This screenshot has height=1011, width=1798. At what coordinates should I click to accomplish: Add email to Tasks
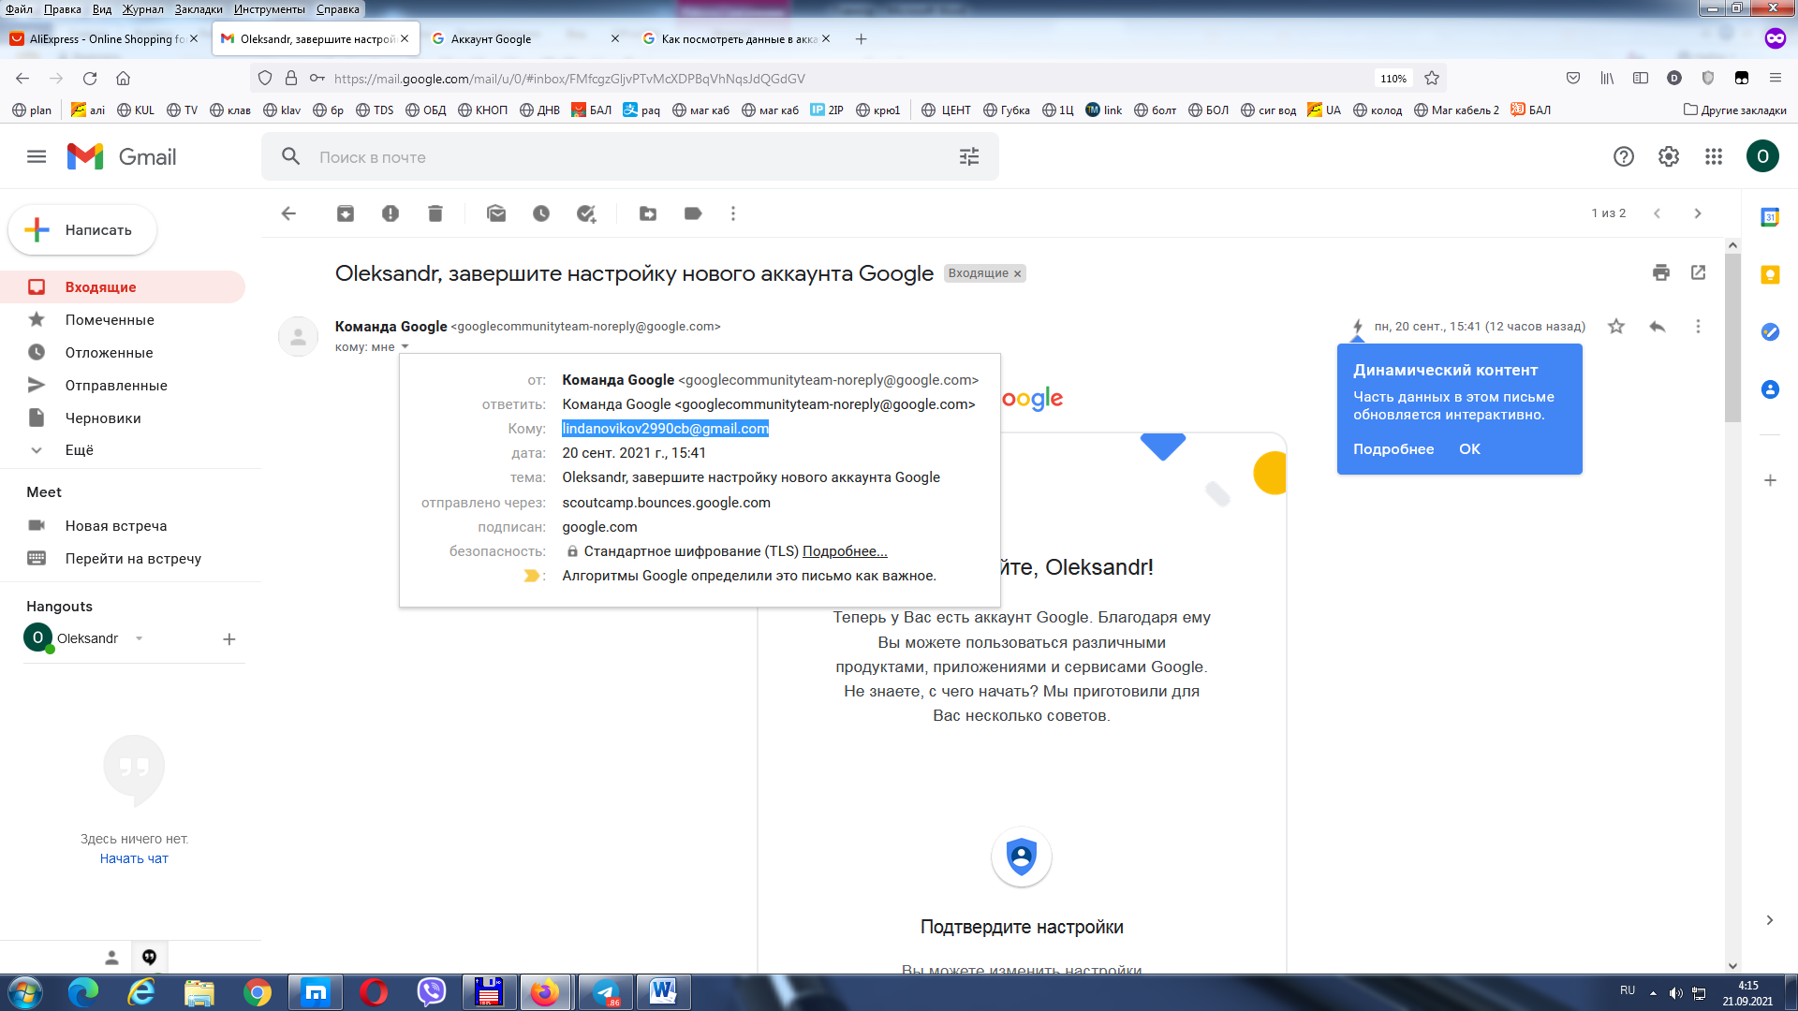[x=586, y=213]
